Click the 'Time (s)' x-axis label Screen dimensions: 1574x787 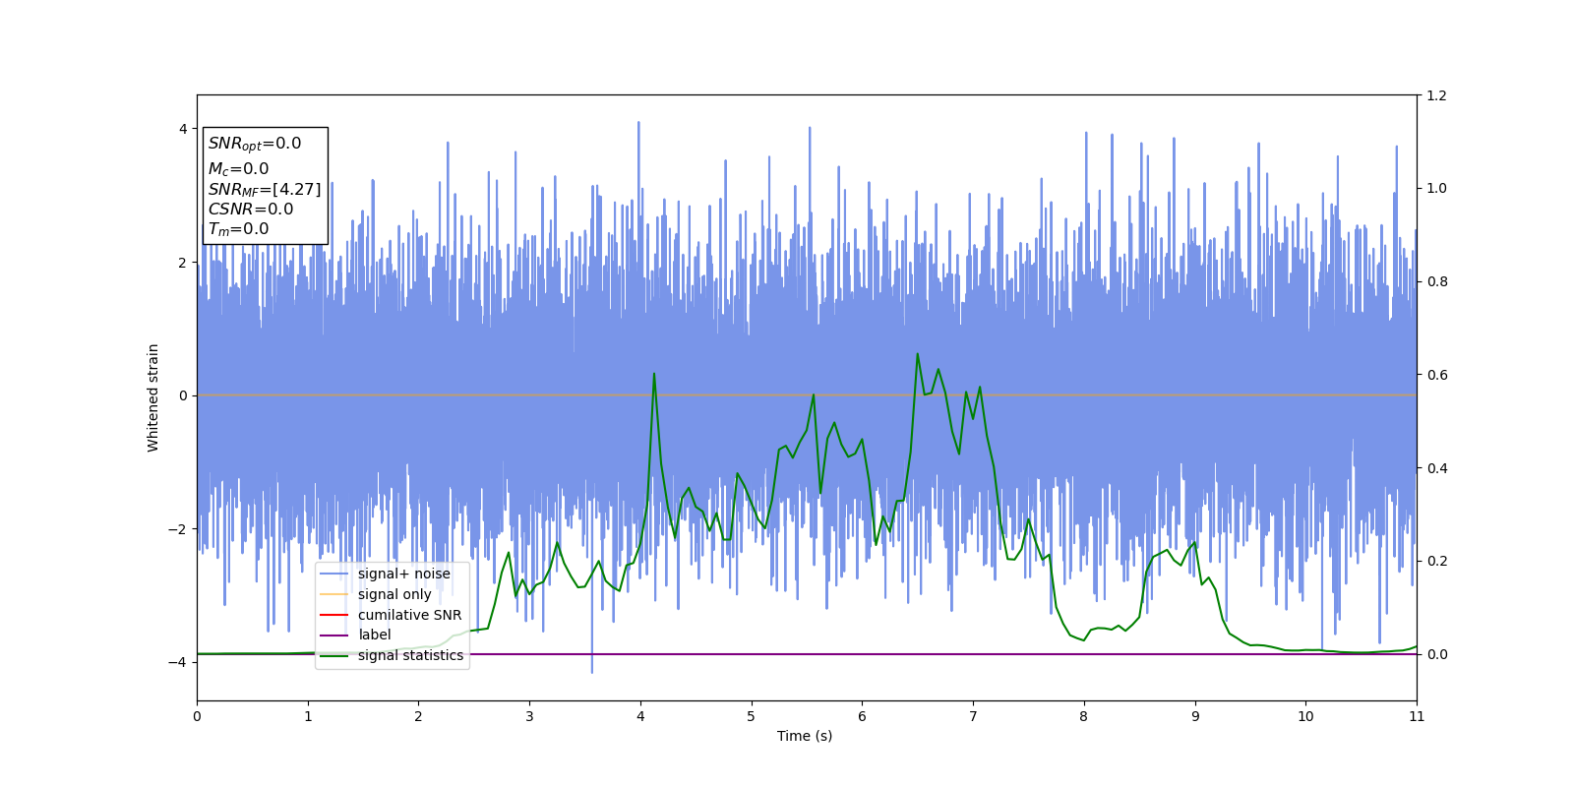point(805,736)
